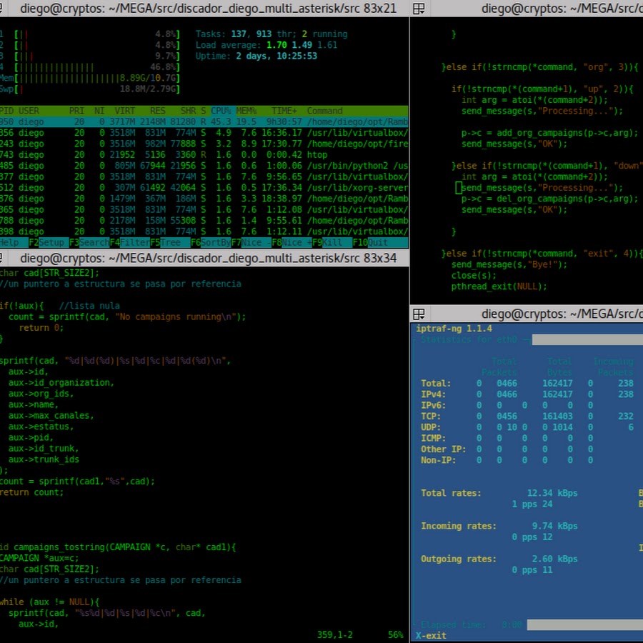Focus the title bar above the iptraf-ng pane

point(527,314)
